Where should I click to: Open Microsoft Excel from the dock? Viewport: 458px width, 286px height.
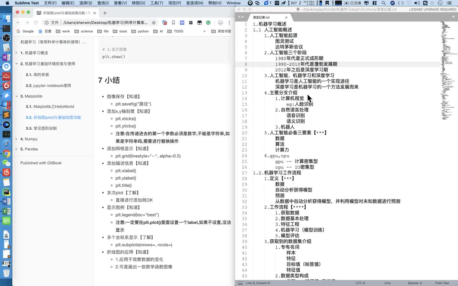point(6,211)
